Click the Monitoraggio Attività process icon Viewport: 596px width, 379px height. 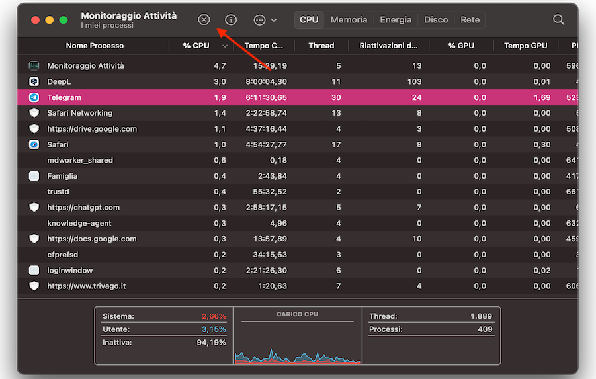tap(34, 66)
